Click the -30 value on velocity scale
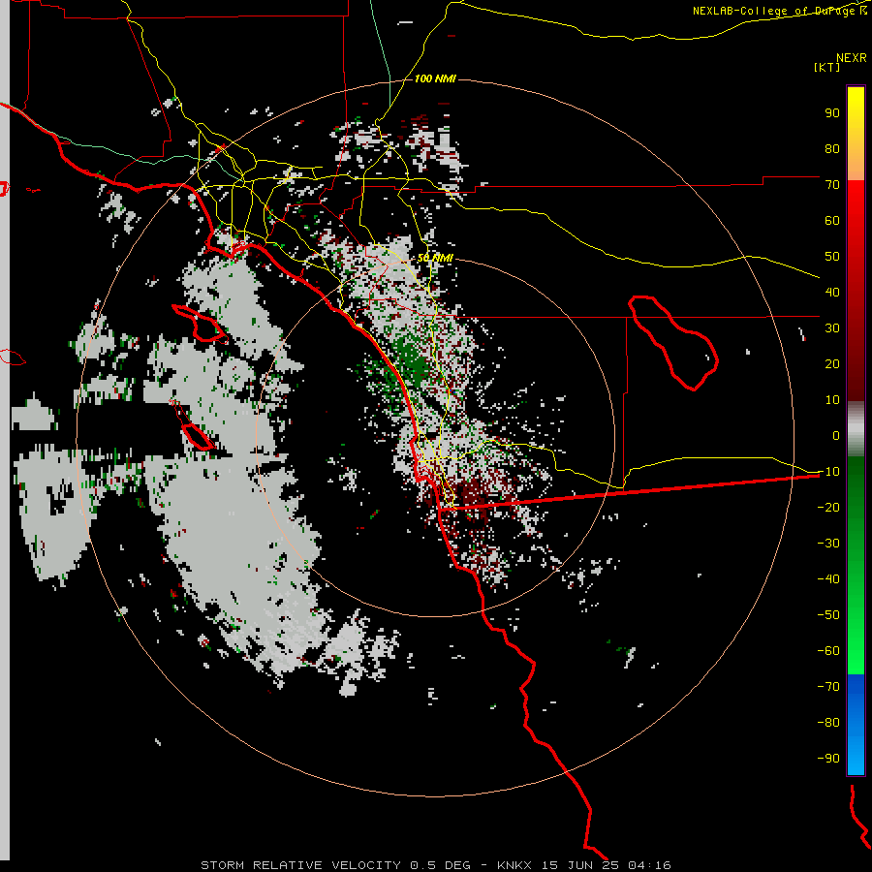The image size is (872, 872). click(828, 544)
